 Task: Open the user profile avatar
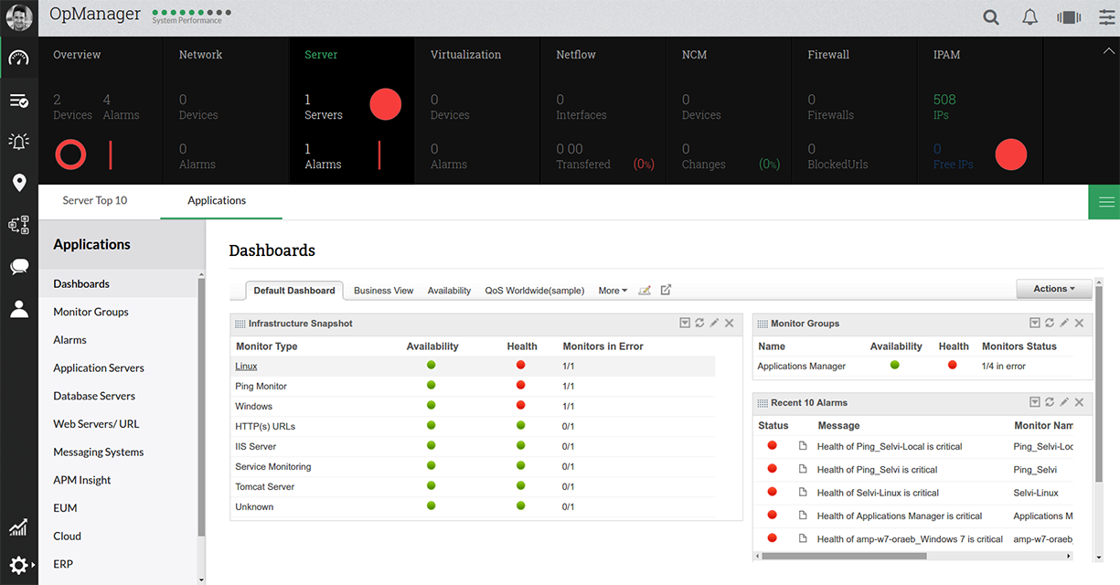click(19, 17)
